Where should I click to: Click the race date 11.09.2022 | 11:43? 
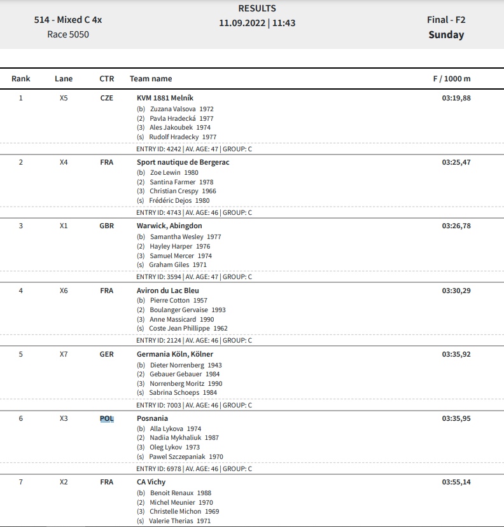[x=257, y=23]
